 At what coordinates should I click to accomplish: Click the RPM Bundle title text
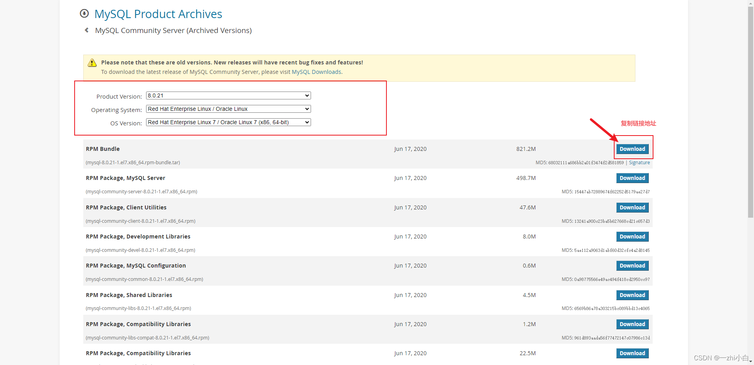(103, 149)
